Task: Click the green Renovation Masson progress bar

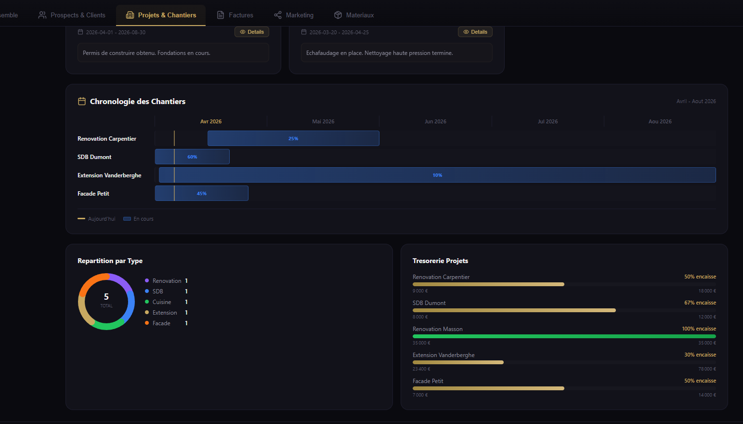Action: click(x=564, y=336)
